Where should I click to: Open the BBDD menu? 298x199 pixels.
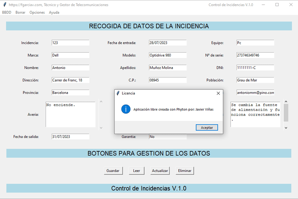(x=7, y=12)
